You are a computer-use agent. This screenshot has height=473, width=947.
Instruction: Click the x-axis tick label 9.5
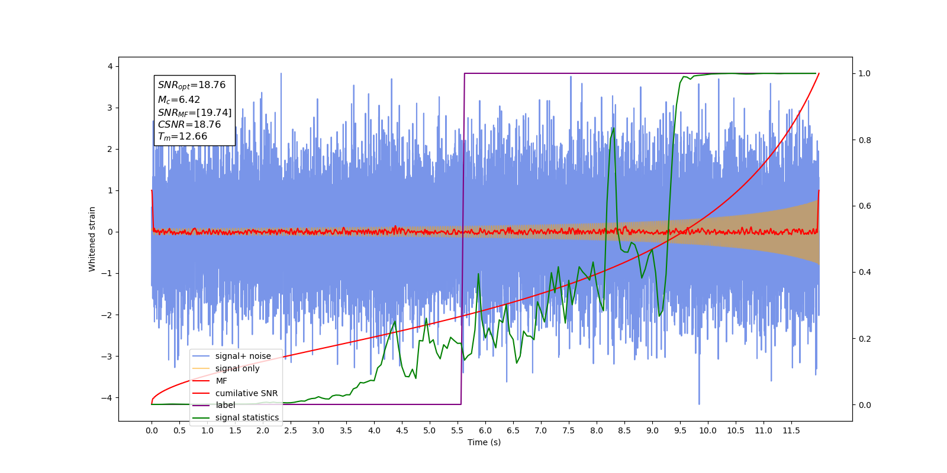pos(680,430)
